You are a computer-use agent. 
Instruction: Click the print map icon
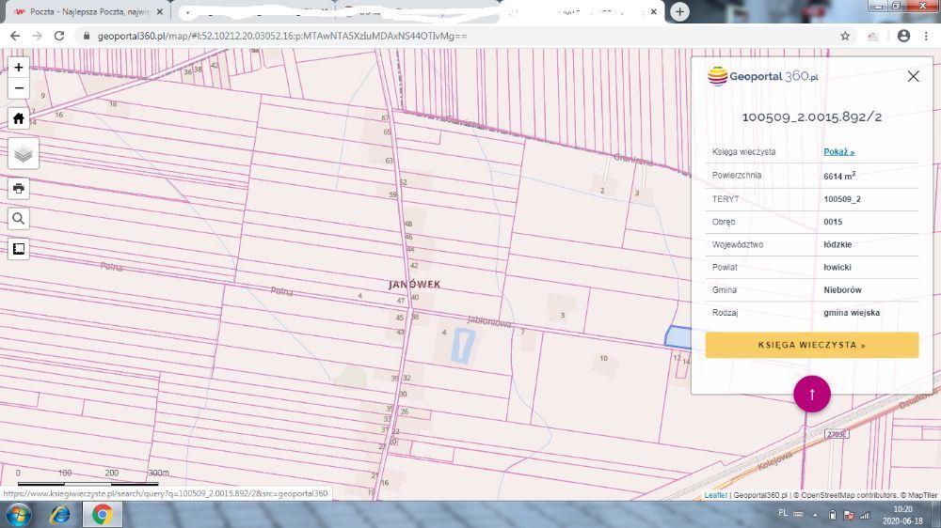[19, 188]
